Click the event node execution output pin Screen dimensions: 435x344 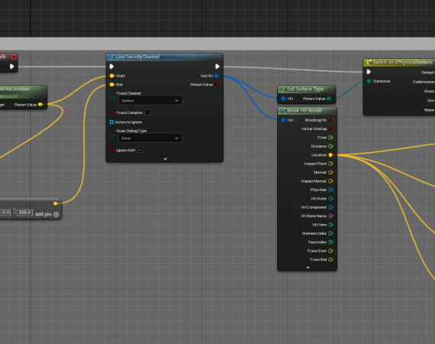click(x=11, y=67)
